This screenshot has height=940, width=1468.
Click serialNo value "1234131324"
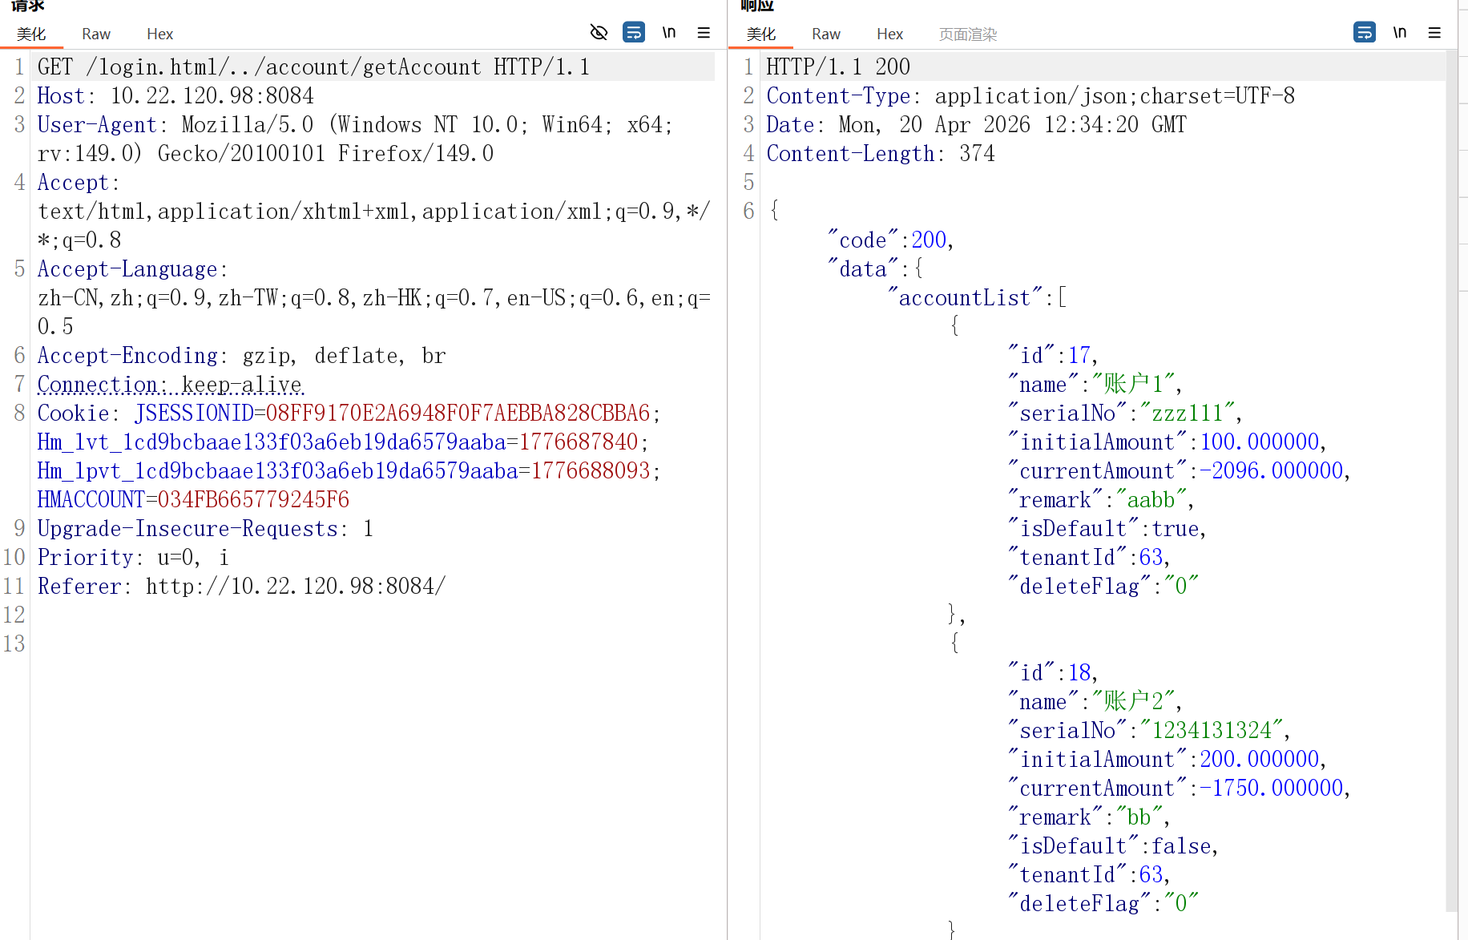[1212, 730]
